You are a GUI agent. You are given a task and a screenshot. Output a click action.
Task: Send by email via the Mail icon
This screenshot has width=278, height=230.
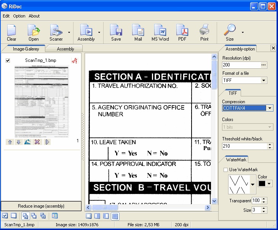pos(138,32)
